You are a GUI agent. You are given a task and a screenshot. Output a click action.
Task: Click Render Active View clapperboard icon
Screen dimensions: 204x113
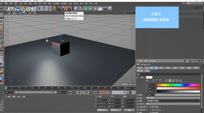click(x=60, y=8)
